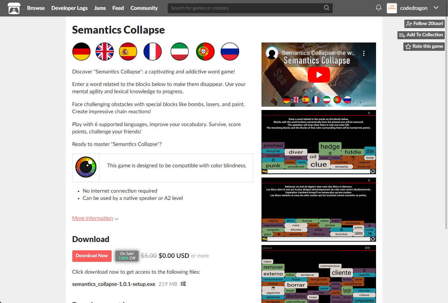This screenshot has width=448, height=303.
Task: Play the Semantics Collapse YouTube video
Action: [319, 75]
